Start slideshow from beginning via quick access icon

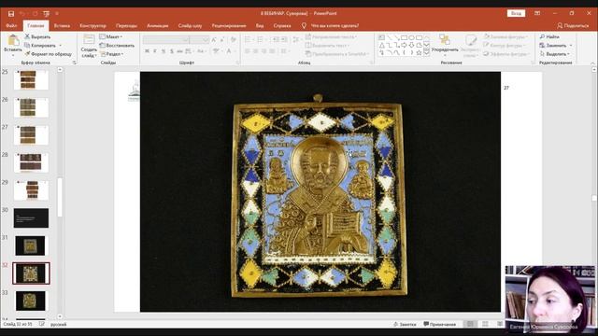[46, 14]
